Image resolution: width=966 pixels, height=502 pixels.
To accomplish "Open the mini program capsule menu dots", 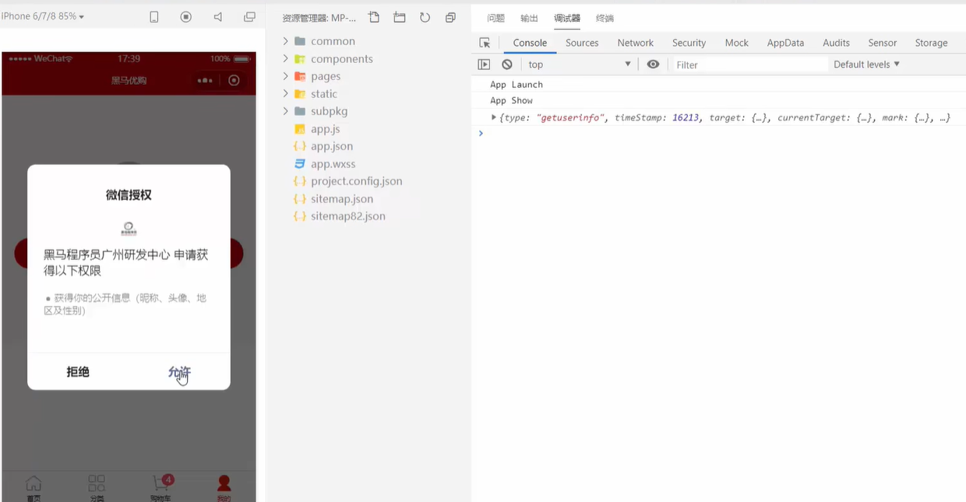I will click(205, 80).
